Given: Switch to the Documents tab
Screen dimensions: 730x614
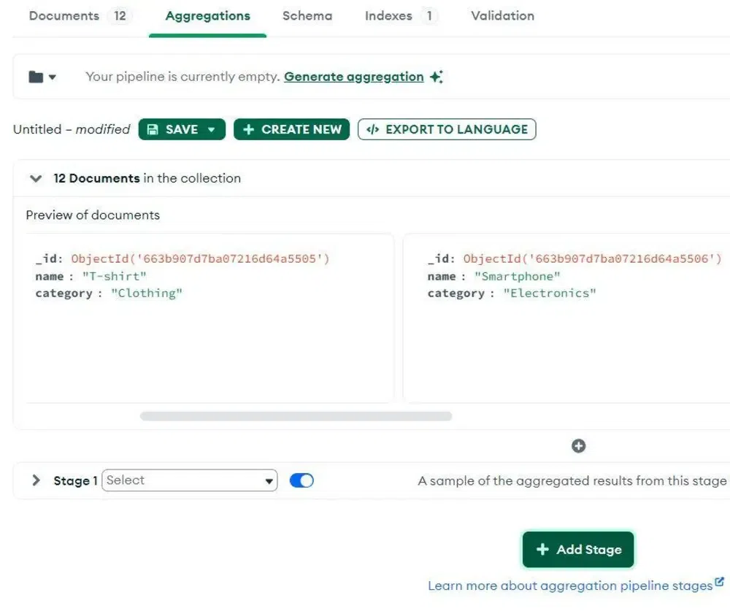Looking at the screenshot, I should coord(64,16).
